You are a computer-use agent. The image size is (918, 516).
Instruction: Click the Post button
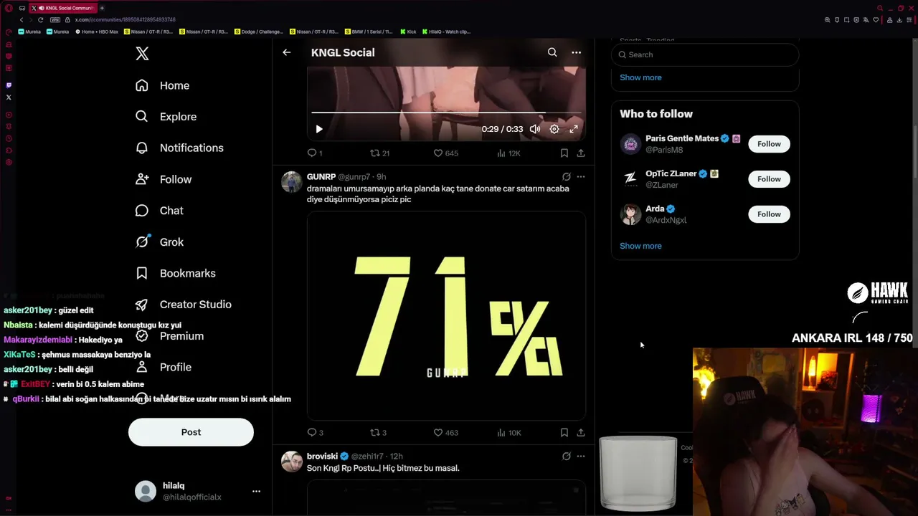pyautogui.click(x=191, y=432)
